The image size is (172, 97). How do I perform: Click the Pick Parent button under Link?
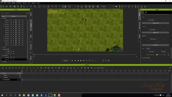151,20
